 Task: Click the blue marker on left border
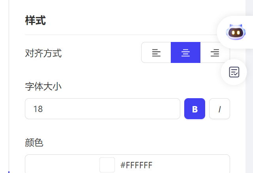point(9,172)
